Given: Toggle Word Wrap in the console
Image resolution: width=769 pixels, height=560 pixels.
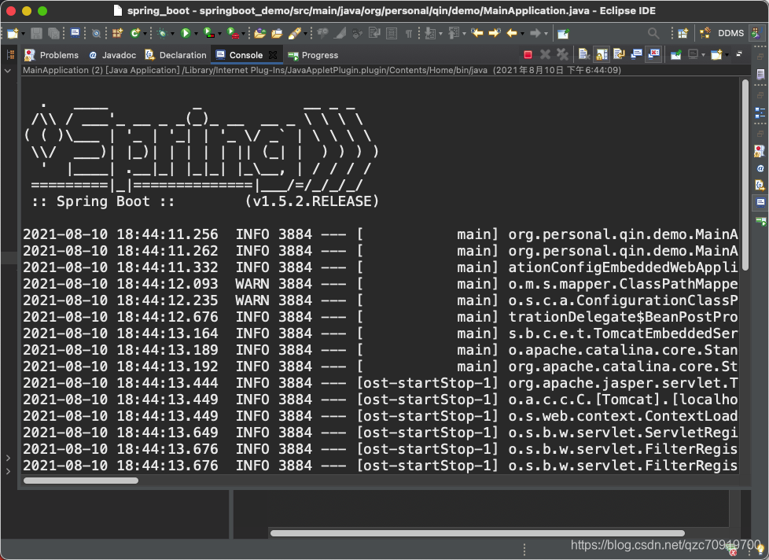Looking at the screenshot, I should 619,54.
